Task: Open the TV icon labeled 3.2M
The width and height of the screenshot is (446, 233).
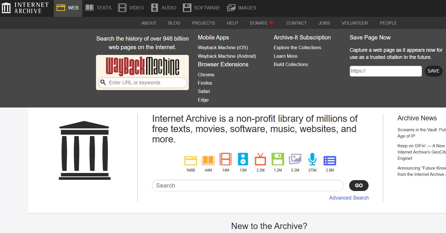Action: click(x=260, y=159)
